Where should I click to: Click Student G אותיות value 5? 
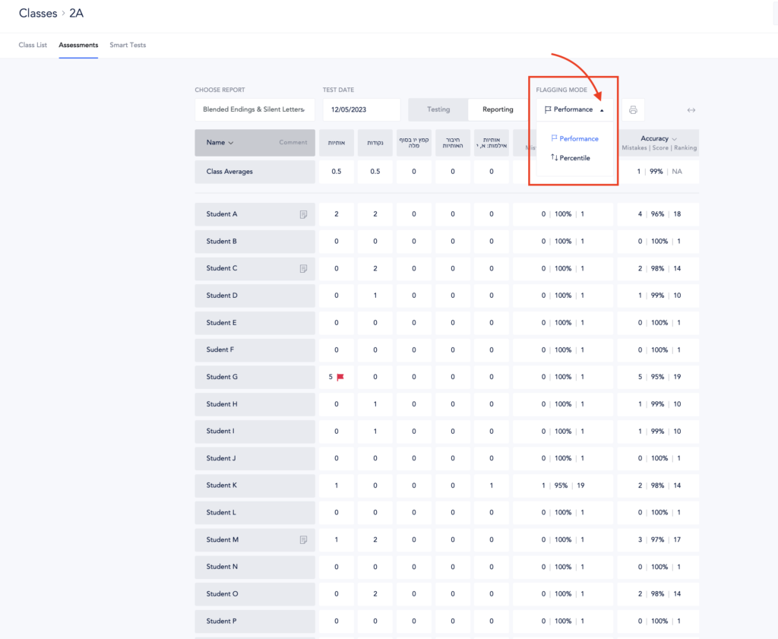coord(330,377)
